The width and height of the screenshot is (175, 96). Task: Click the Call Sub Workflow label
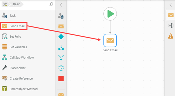22,57
